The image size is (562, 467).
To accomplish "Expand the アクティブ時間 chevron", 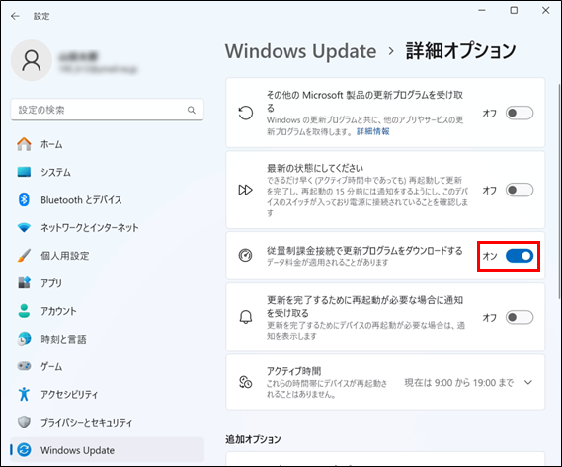I will pos(528,382).
